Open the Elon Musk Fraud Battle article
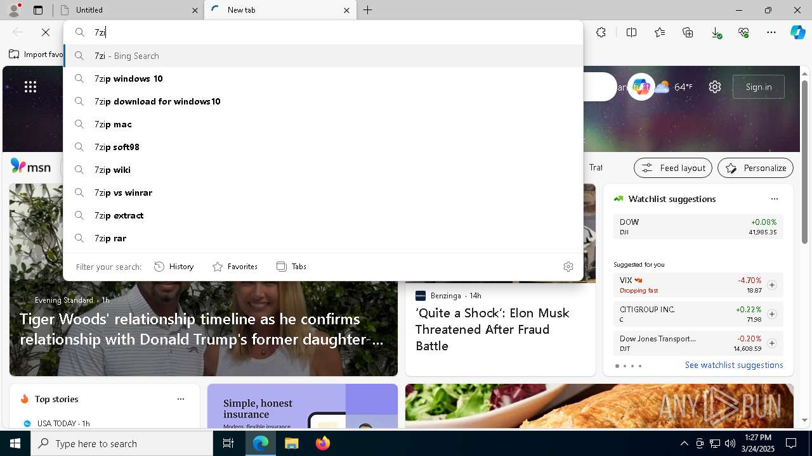 click(492, 329)
